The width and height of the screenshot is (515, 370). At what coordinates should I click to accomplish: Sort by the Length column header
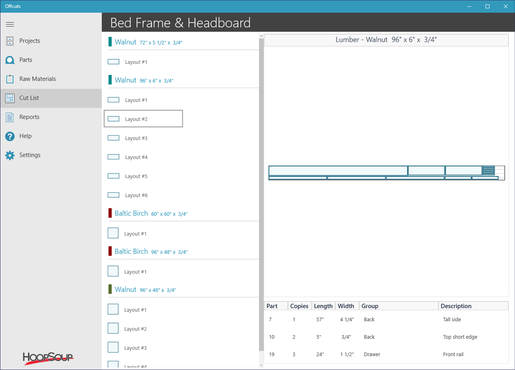[323, 306]
